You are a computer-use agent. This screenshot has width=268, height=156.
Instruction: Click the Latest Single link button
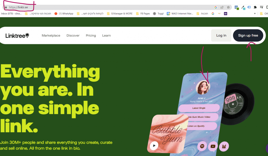[199, 108]
